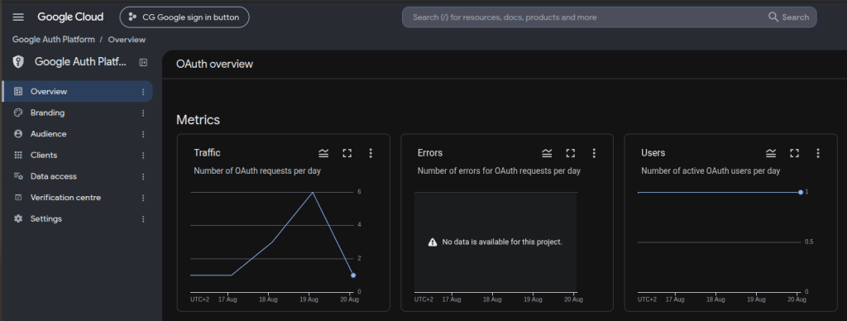The width and height of the screenshot is (847, 321).
Task: Open the Branding page
Action: (77, 113)
